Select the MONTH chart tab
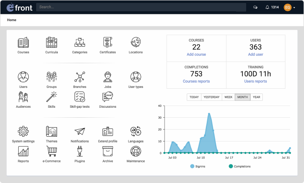The image size is (304, 183). coord(242,97)
